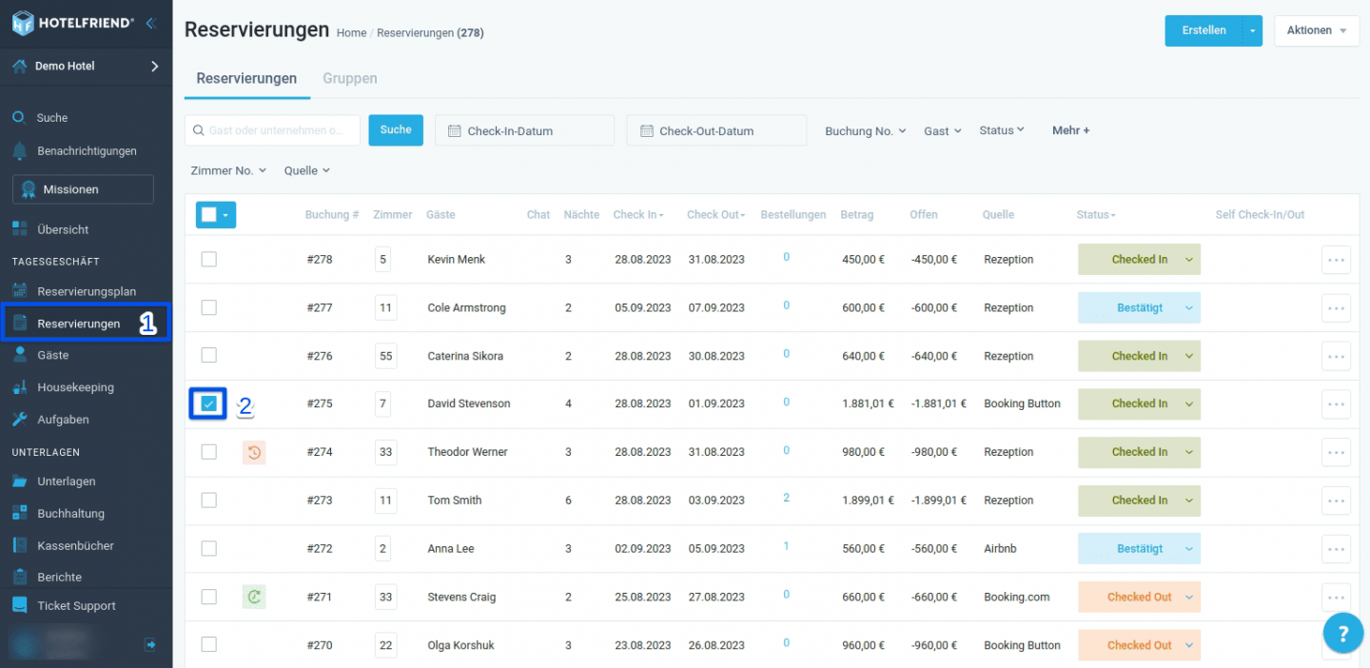Tick the checkbox for booking #277
Image resolution: width=1370 pixels, height=668 pixels.
tap(209, 307)
